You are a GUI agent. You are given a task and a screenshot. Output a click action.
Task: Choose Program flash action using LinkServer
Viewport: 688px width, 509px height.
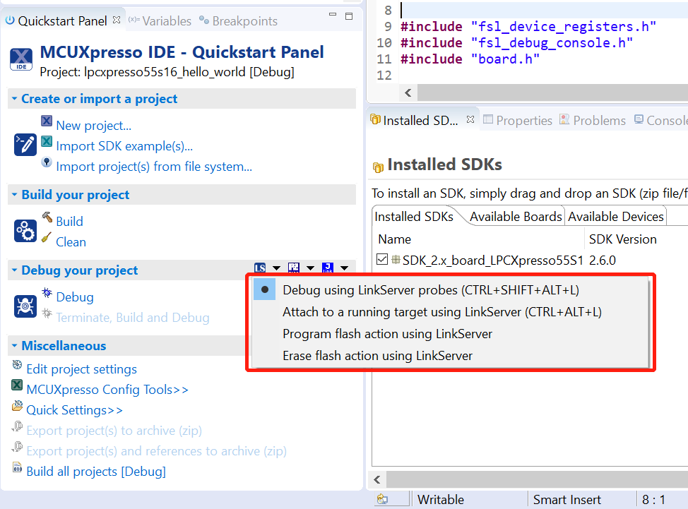(x=387, y=333)
